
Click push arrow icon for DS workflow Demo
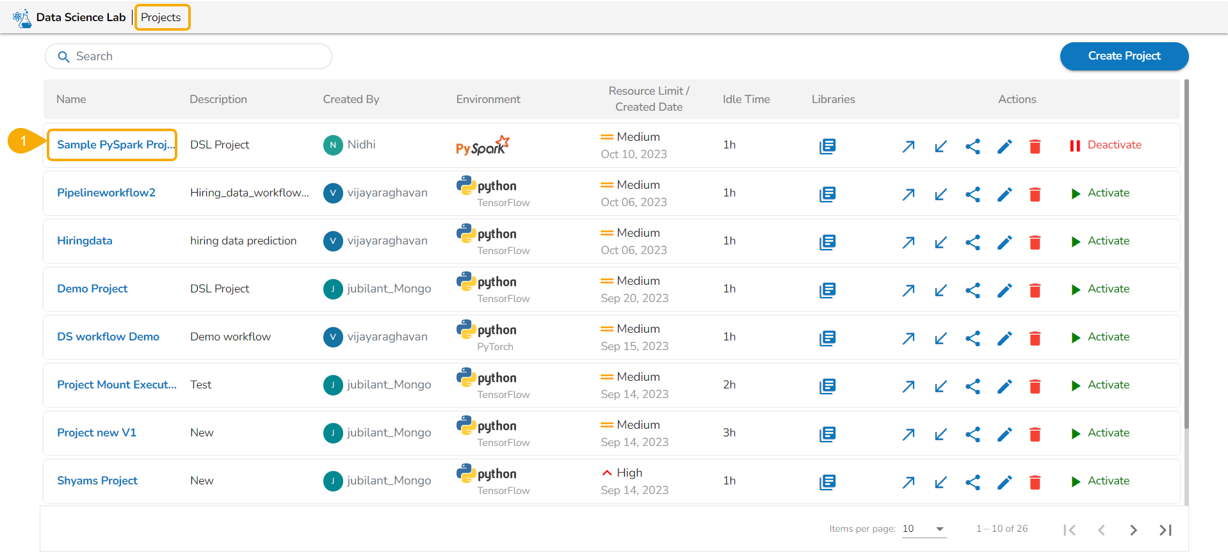[908, 339]
